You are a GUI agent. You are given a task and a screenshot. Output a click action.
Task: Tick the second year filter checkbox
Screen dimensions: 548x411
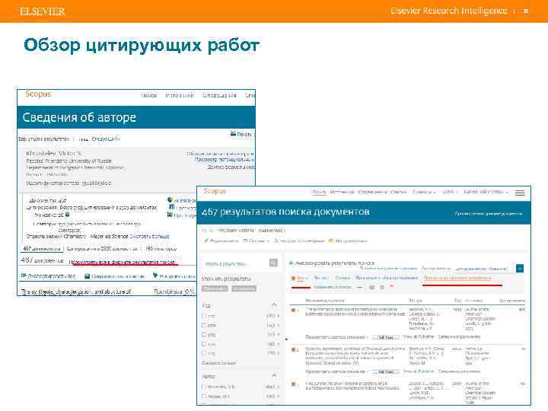point(204,325)
